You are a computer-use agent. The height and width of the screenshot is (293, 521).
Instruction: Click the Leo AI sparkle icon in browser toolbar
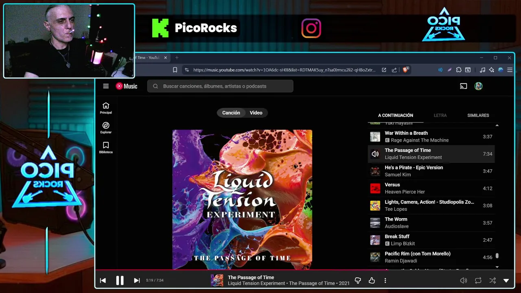(492, 70)
